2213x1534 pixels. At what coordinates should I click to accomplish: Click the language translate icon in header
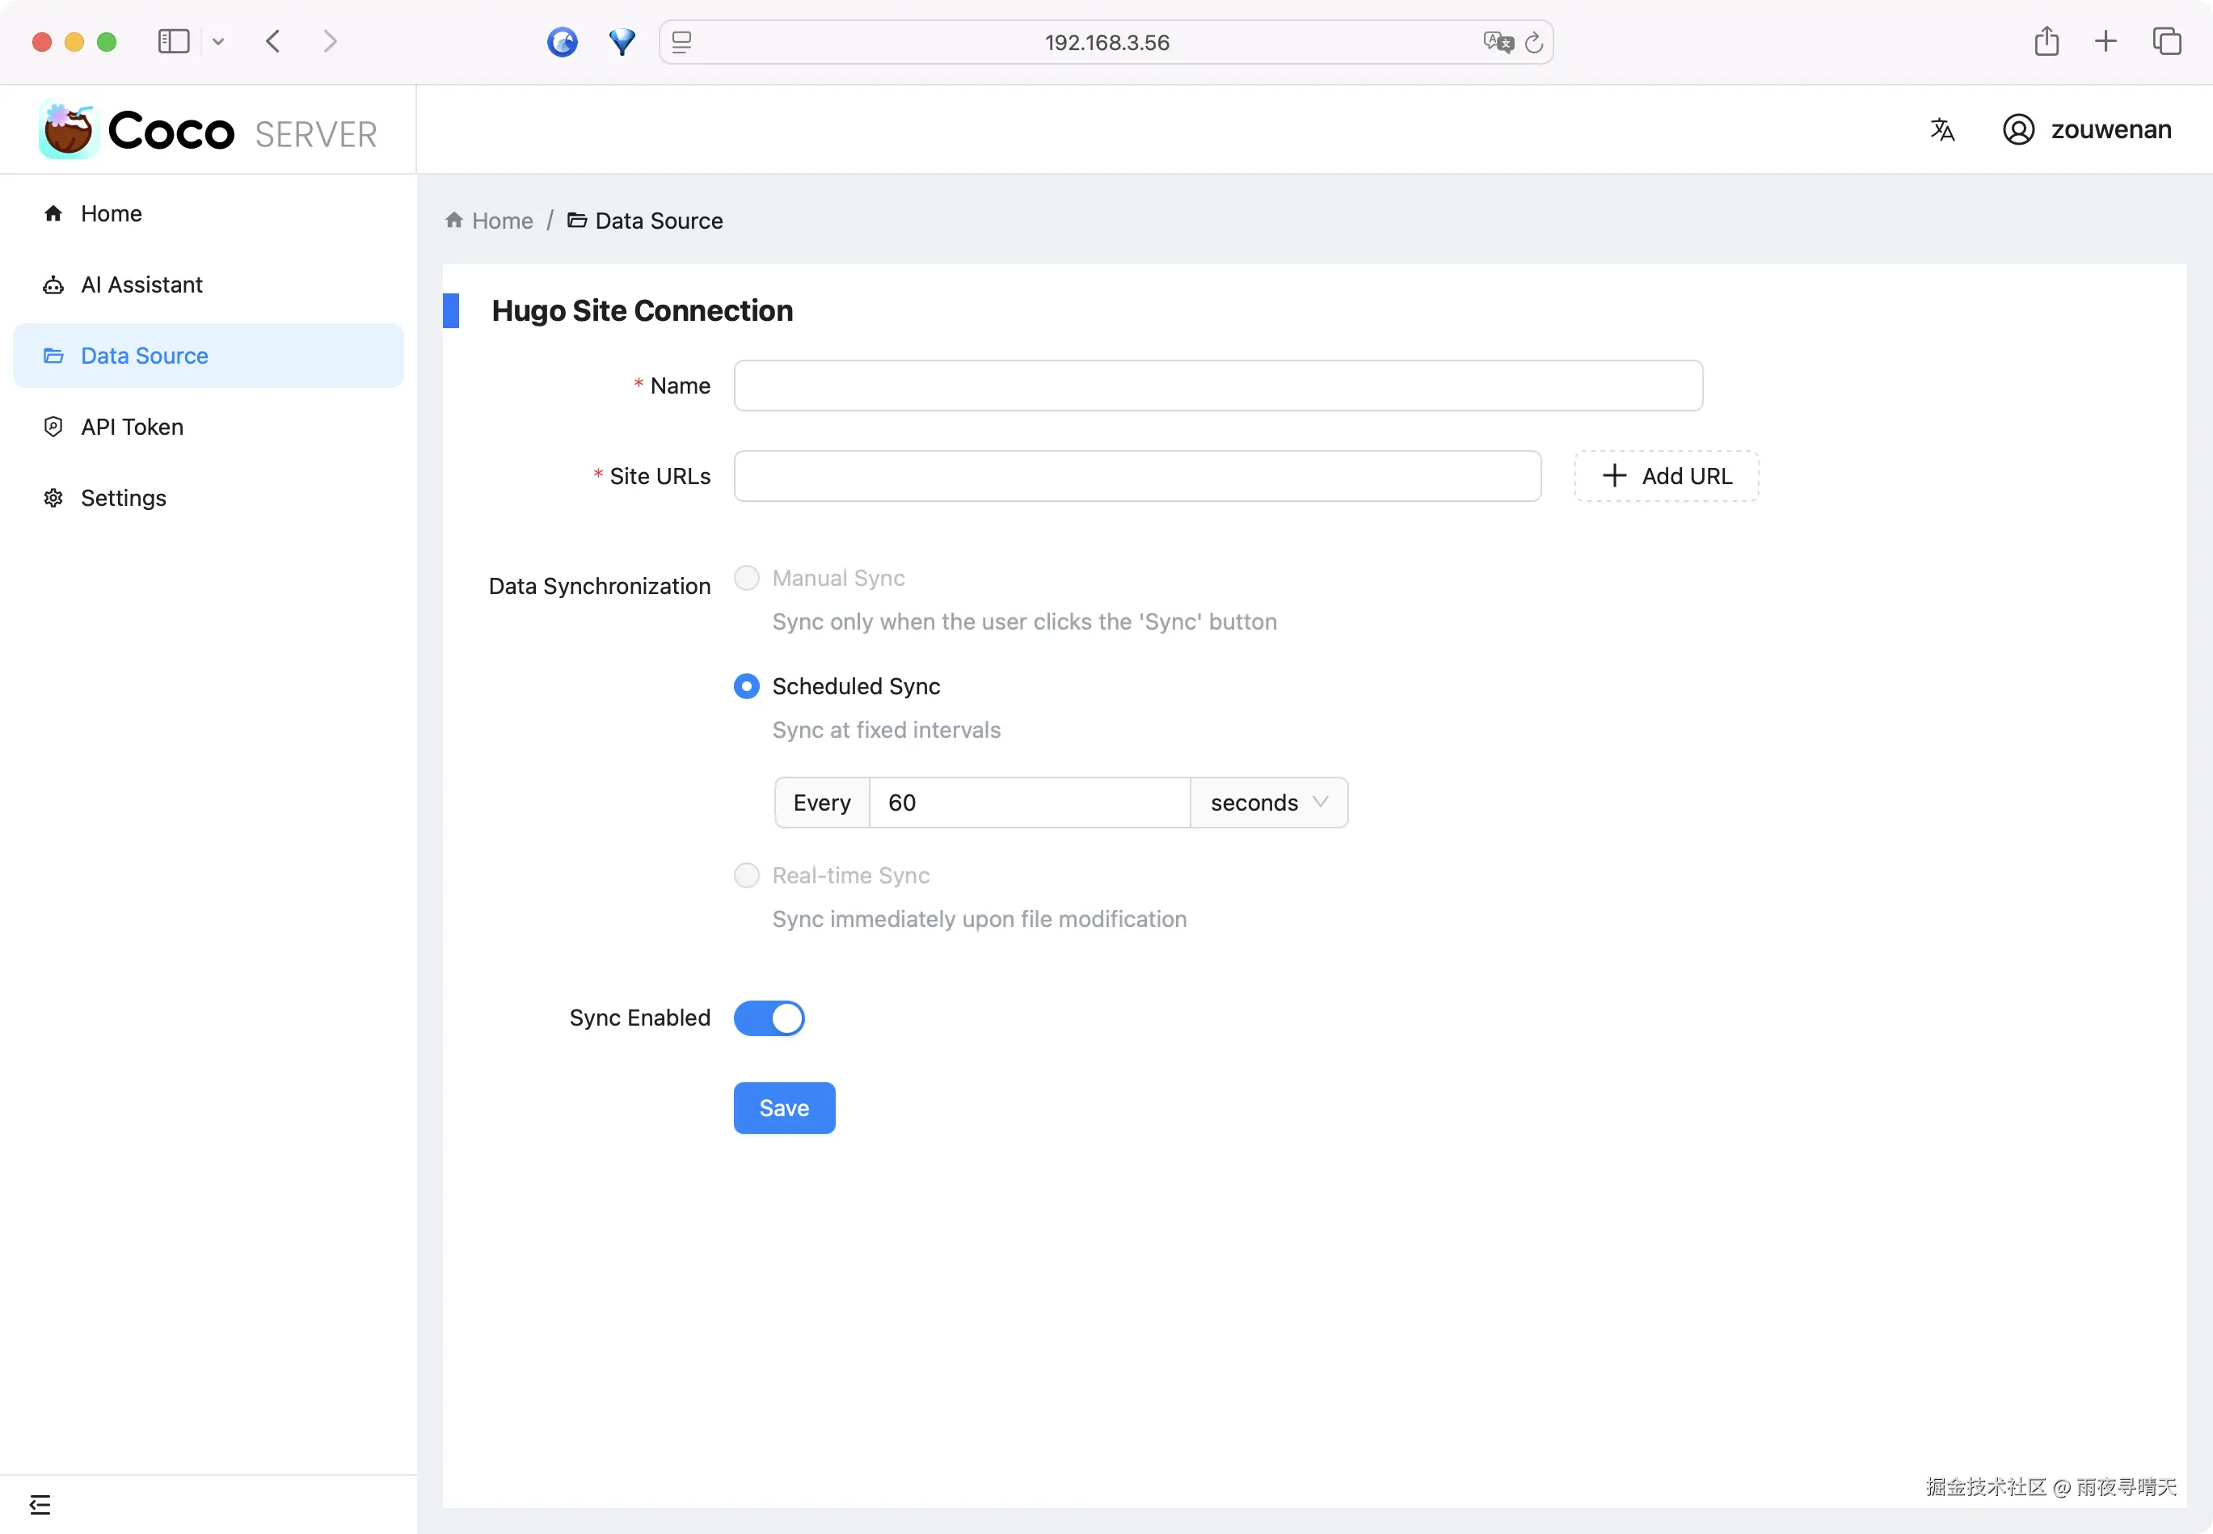coord(1941,130)
